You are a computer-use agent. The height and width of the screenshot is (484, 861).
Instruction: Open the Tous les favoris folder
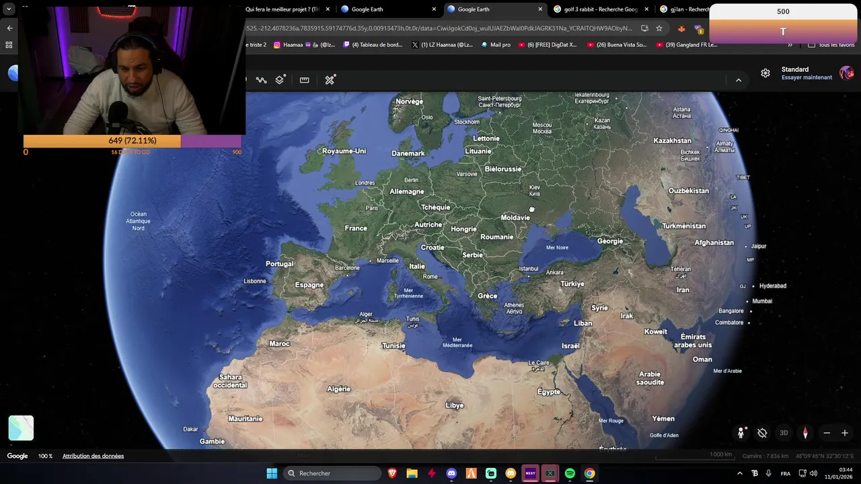[x=831, y=45]
